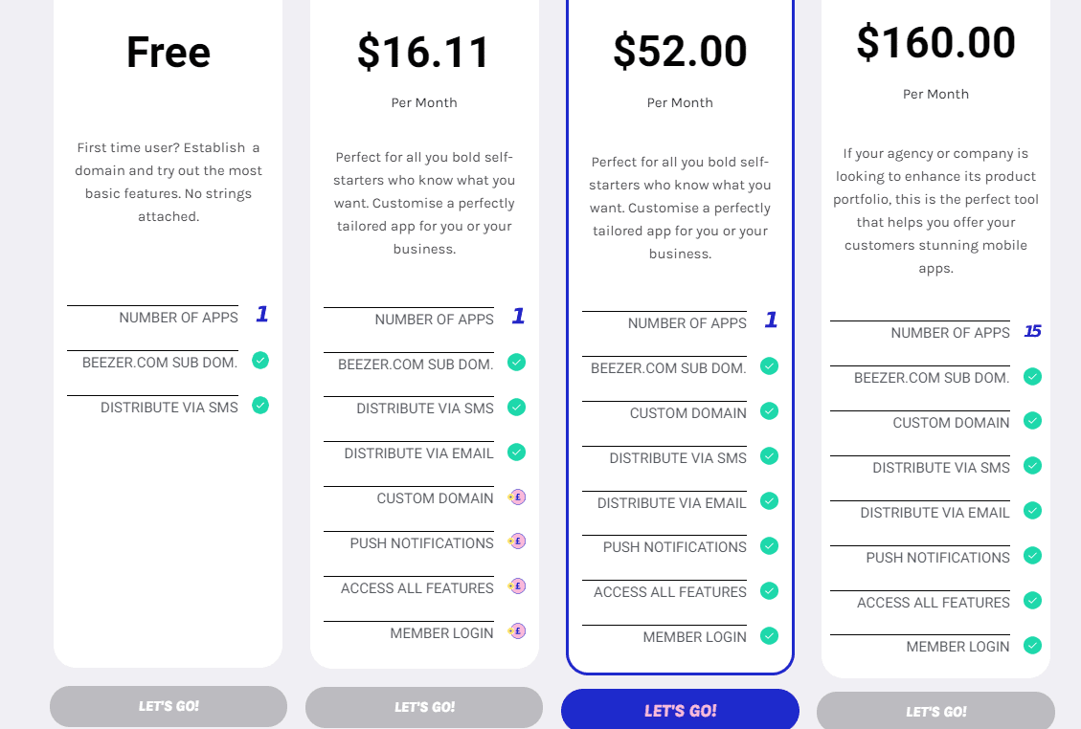Click the number 15 beside Number of Apps
The height and width of the screenshot is (729, 1081).
pyautogui.click(x=1032, y=332)
